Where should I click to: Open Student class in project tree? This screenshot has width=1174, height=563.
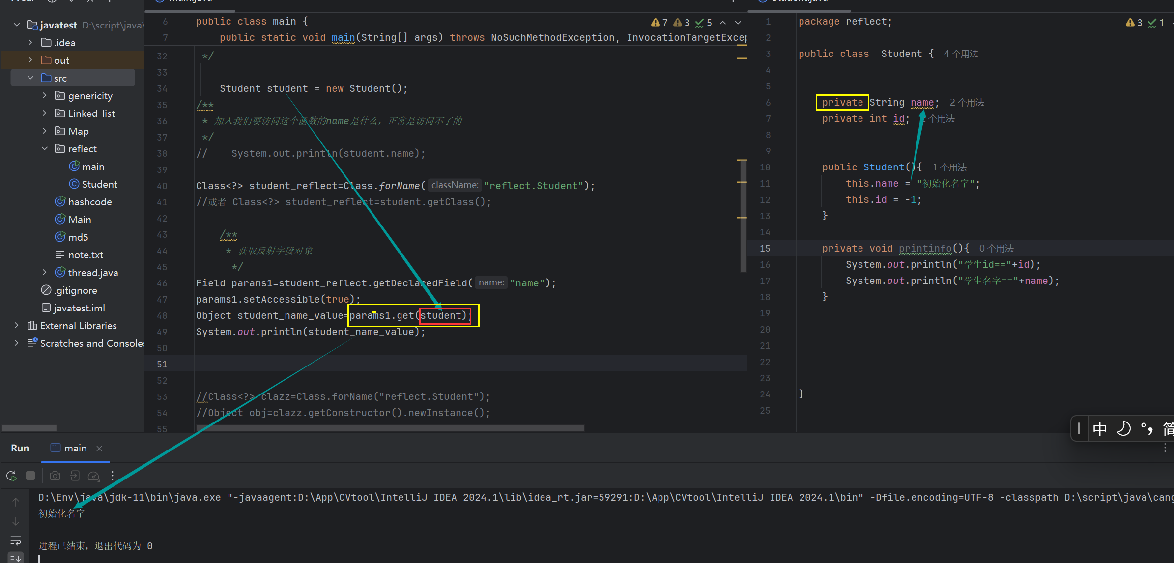tap(99, 184)
